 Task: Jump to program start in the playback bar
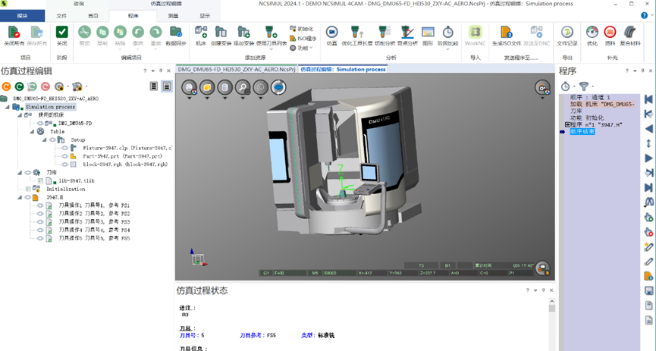(648, 99)
